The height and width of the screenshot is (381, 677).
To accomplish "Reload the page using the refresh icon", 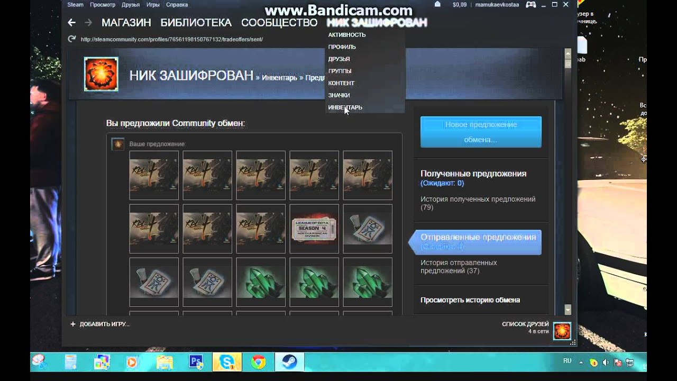I will click(x=72, y=39).
